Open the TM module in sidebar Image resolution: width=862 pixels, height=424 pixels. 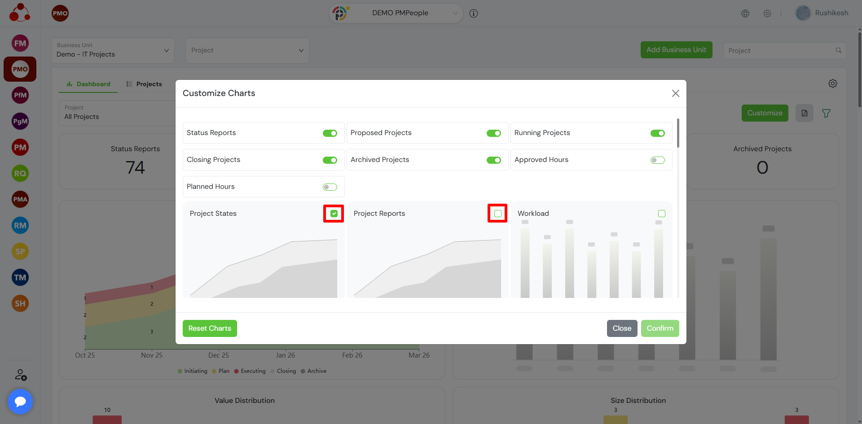pos(20,277)
